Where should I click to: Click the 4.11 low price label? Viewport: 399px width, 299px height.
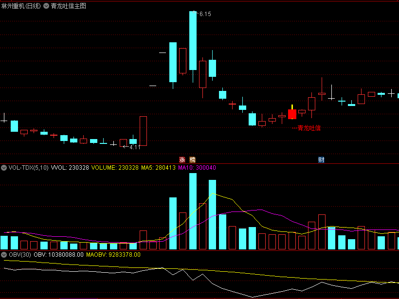coord(135,147)
